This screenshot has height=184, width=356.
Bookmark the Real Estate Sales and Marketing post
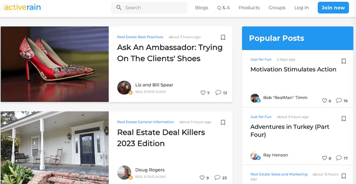click(x=344, y=176)
